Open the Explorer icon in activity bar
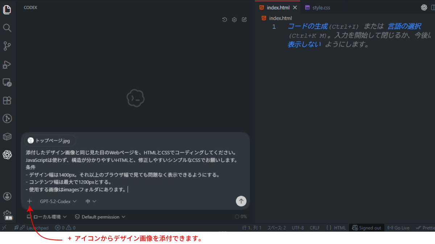This screenshot has height=244, width=435. pyautogui.click(x=8, y=10)
